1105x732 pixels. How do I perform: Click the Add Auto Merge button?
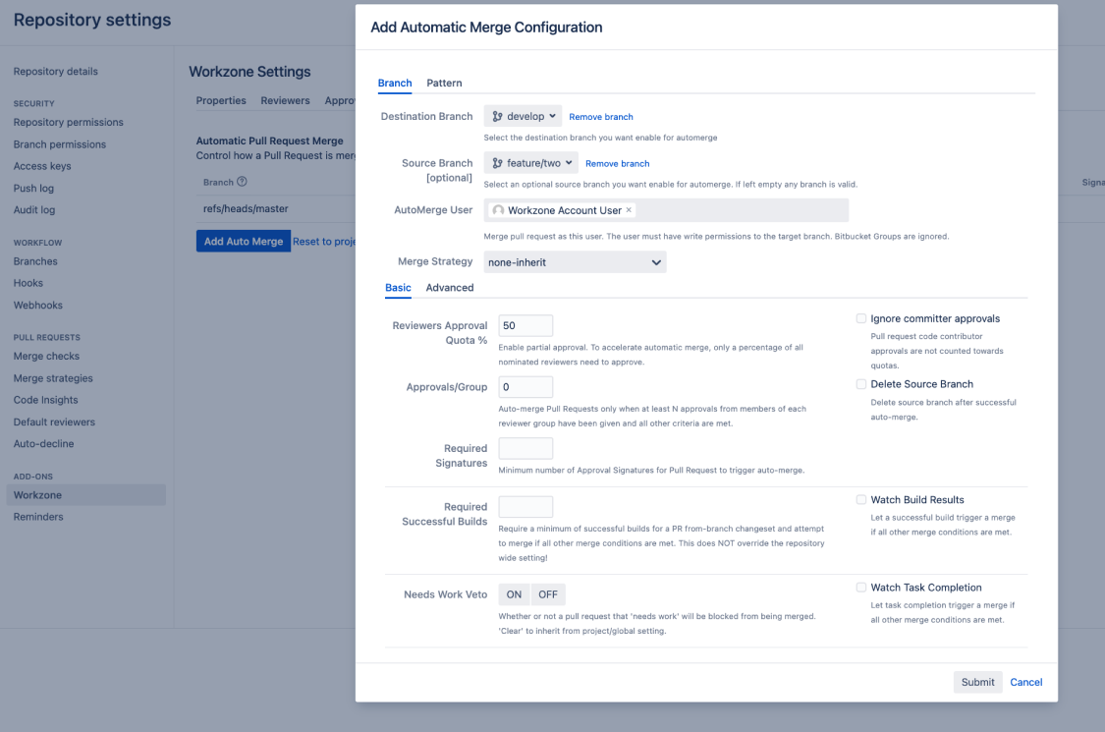244,241
